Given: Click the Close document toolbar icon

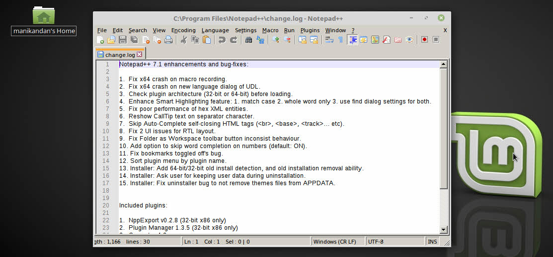Looking at the screenshot, I should pos(146,40).
